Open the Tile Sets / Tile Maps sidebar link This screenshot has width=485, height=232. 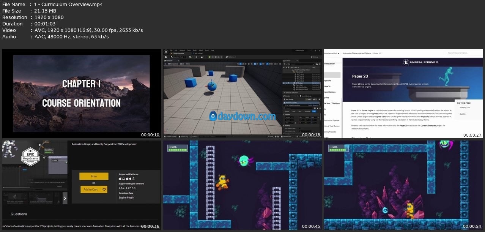332,103
